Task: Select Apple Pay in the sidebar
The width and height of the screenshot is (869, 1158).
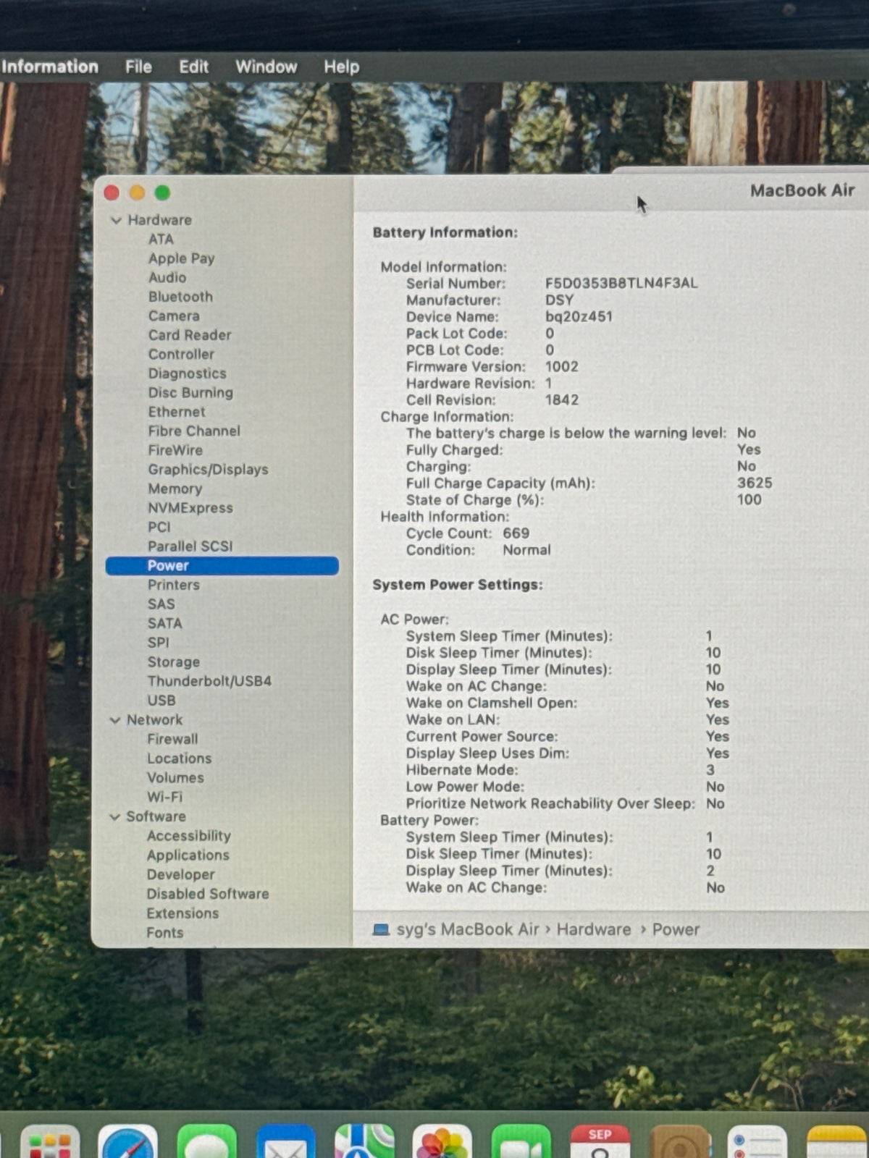Action: tap(182, 258)
